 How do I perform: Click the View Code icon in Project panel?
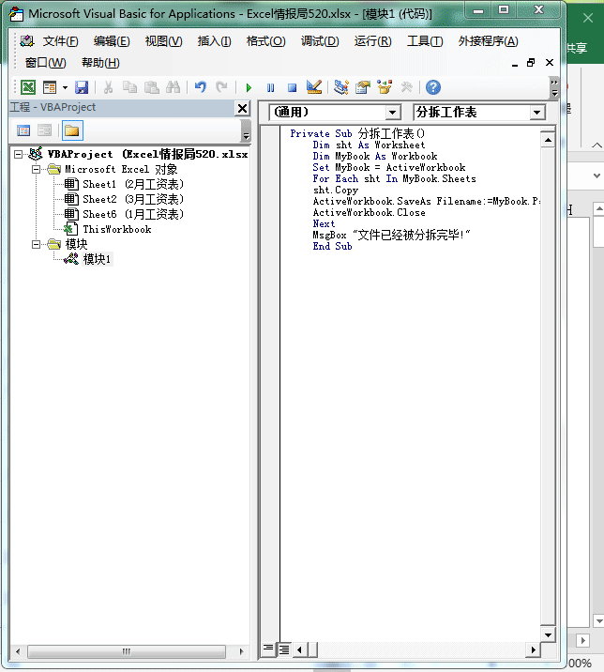pos(23,130)
